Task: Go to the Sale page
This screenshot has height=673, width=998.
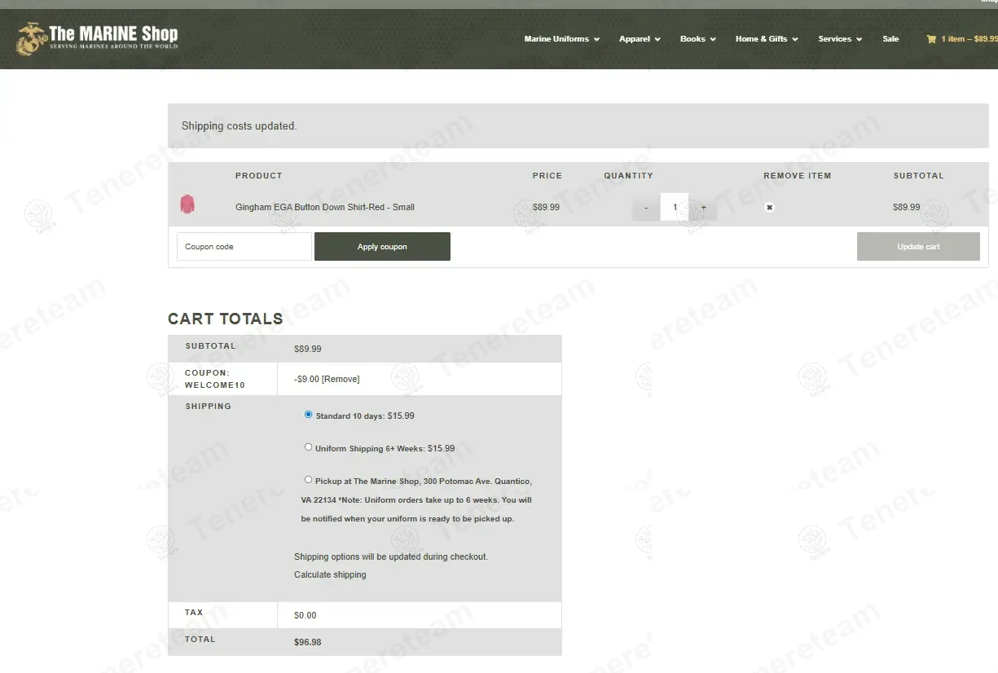Action: tap(890, 39)
